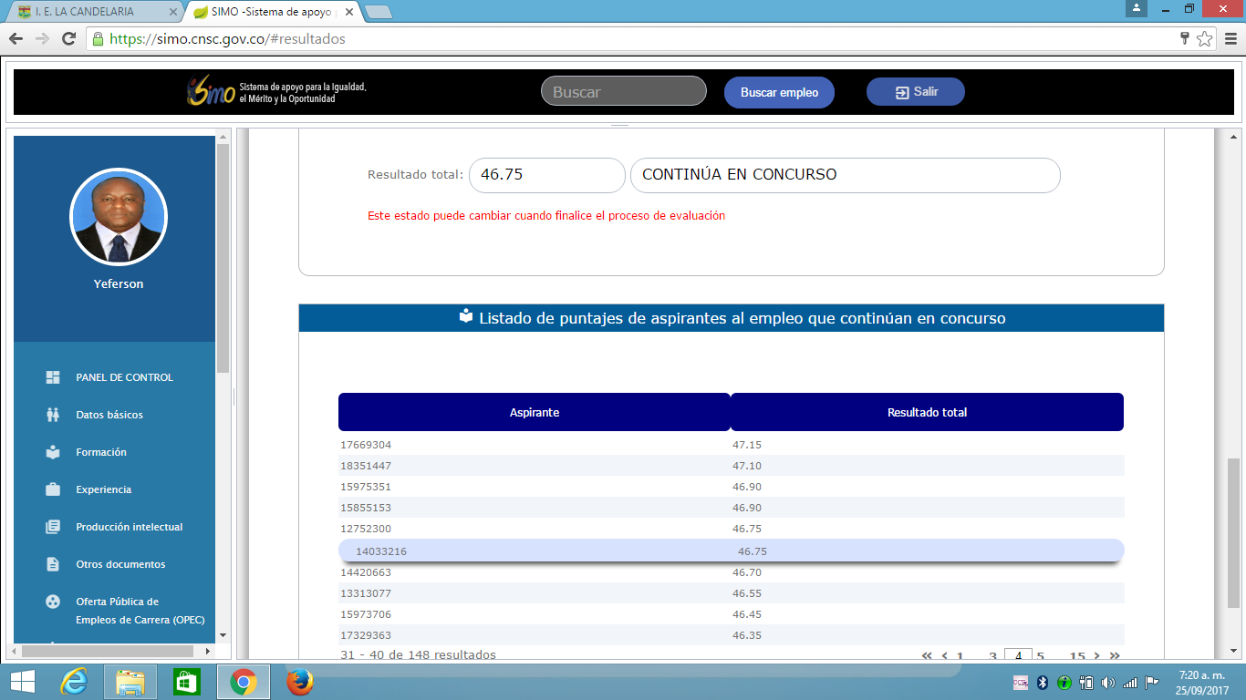Click into the Buscar search field
This screenshot has width=1246, height=700.
tap(623, 92)
